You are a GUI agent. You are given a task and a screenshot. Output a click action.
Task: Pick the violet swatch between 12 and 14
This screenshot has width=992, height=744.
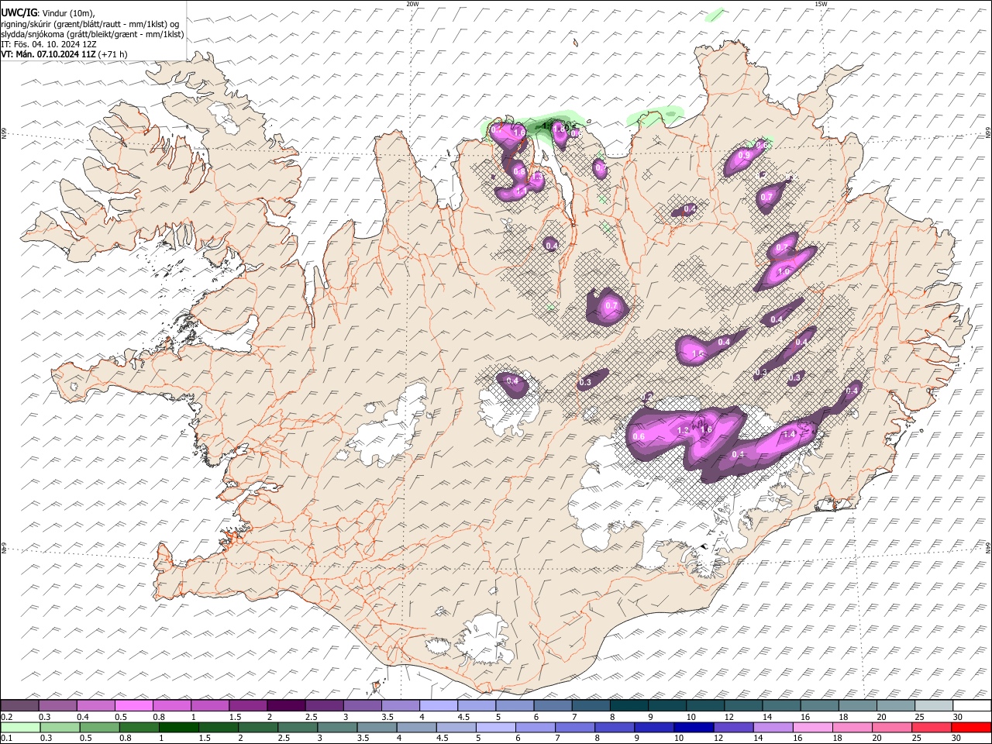[734, 728]
